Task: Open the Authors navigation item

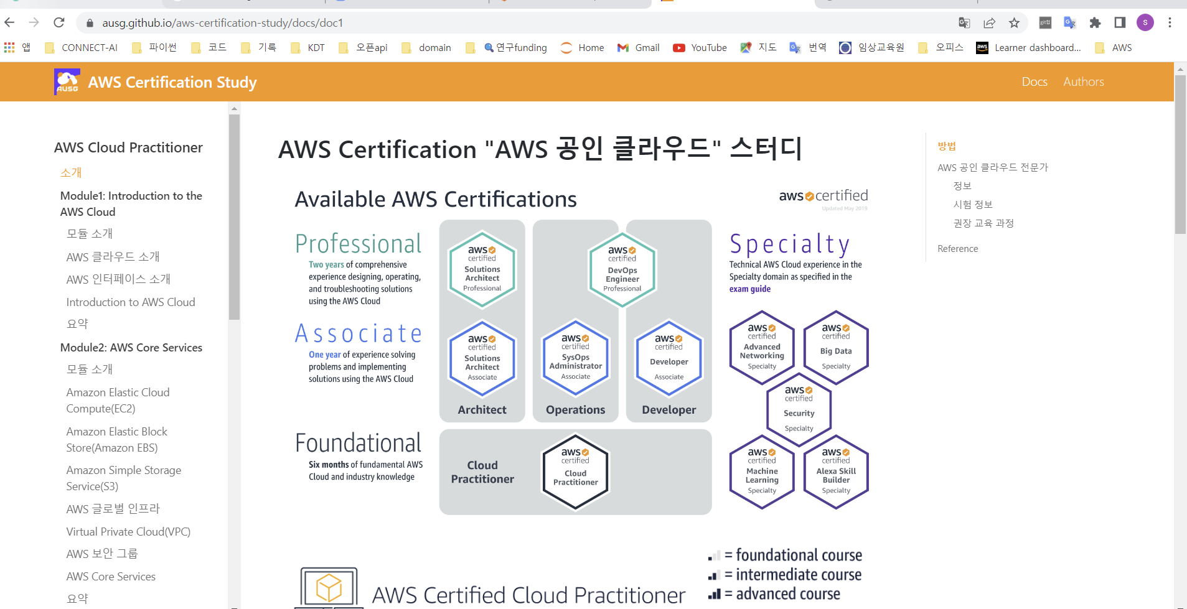Action: [x=1084, y=81]
